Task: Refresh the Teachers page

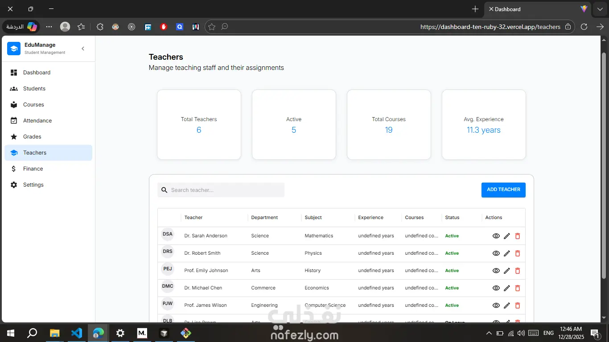Action: pyautogui.click(x=584, y=27)
